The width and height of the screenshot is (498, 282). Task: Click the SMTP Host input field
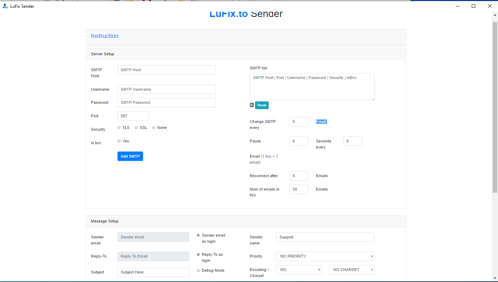pyautogui.click(x=166, y=70)
